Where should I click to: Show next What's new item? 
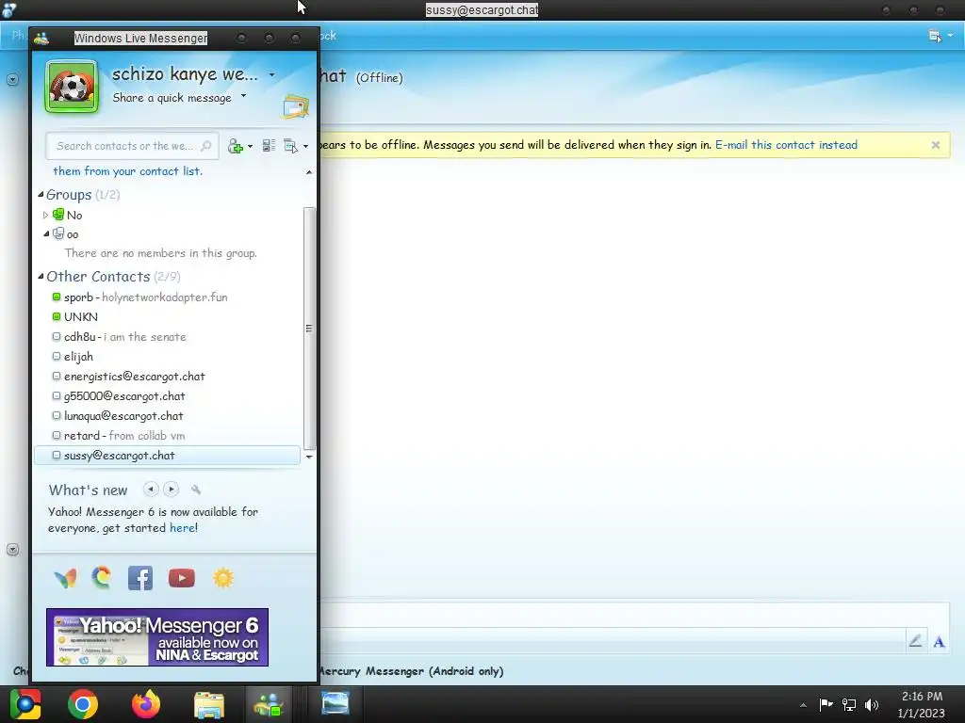172,490
